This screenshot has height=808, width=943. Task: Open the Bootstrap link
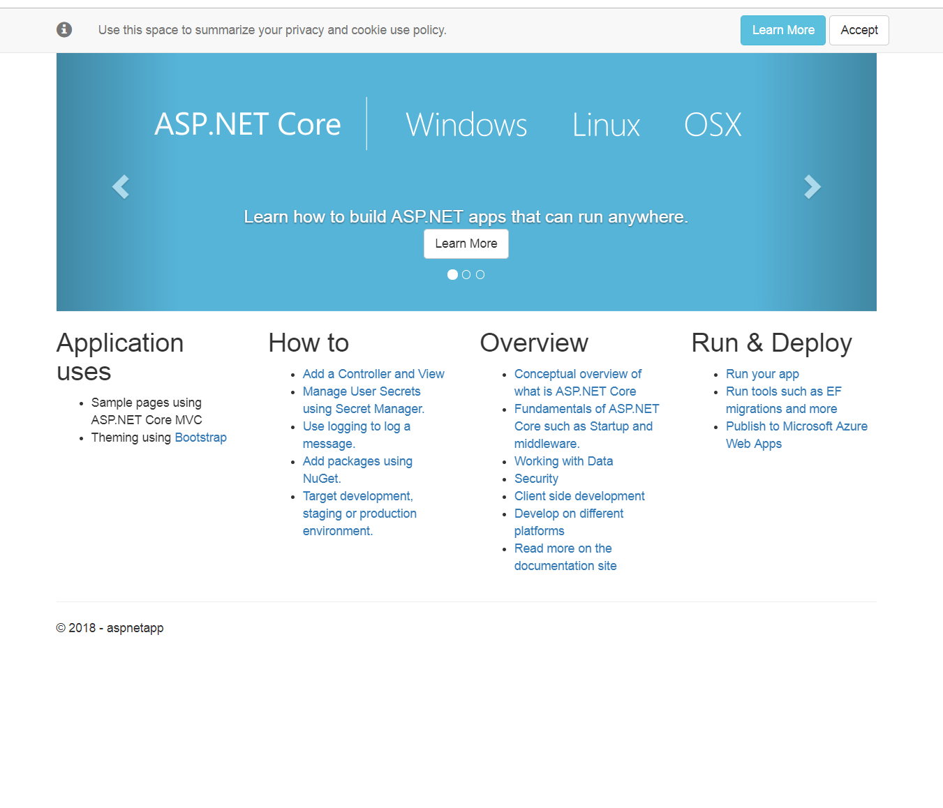[x=201, y=437]
